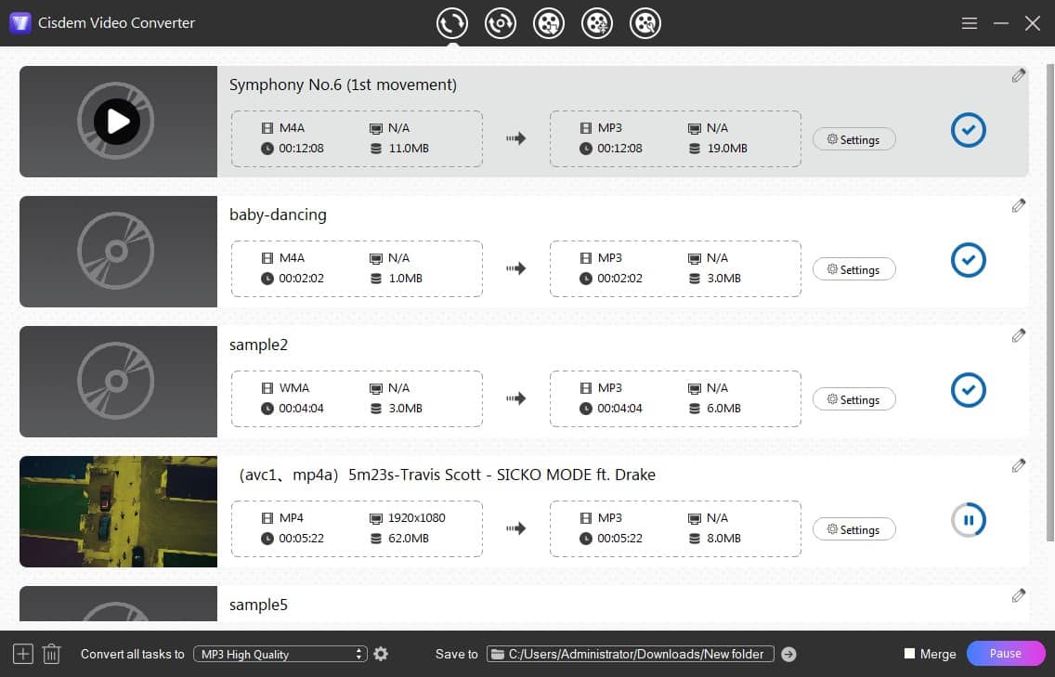Click the completed checkmark for sample2

969,390
